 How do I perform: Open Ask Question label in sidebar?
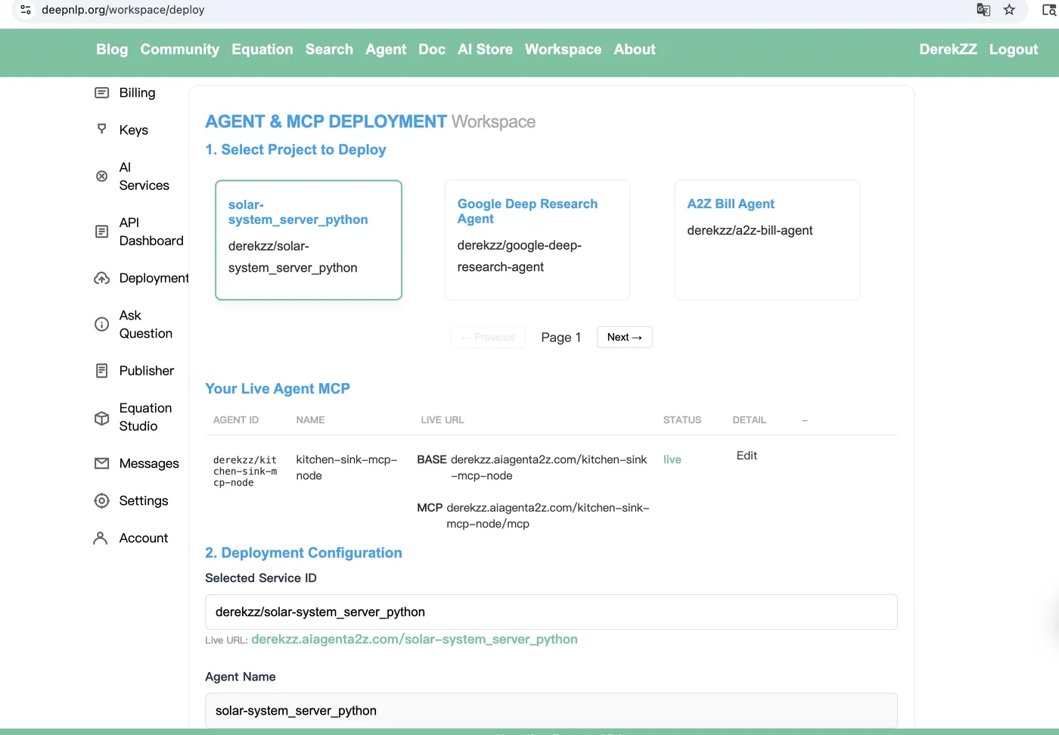145,324
